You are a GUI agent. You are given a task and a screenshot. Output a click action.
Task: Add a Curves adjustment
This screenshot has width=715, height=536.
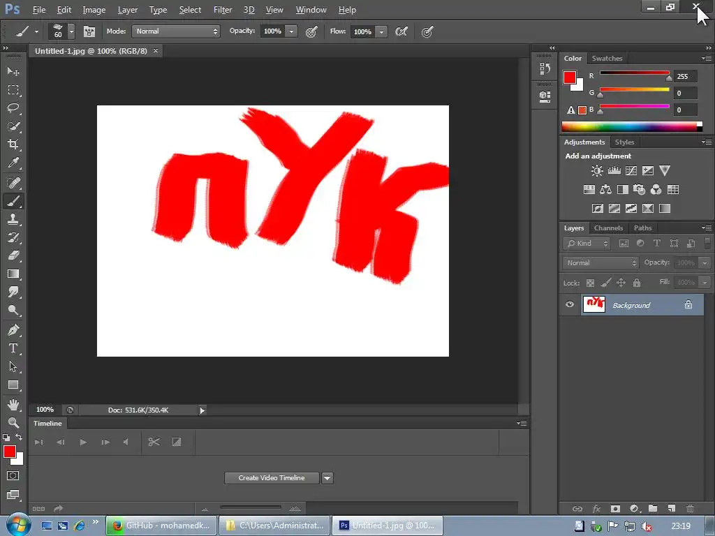pos(631,171)
